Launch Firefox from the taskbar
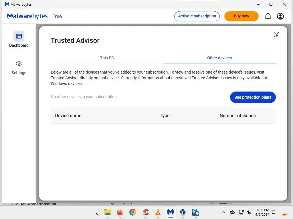293x219 pixels. [x=120, y=212]
